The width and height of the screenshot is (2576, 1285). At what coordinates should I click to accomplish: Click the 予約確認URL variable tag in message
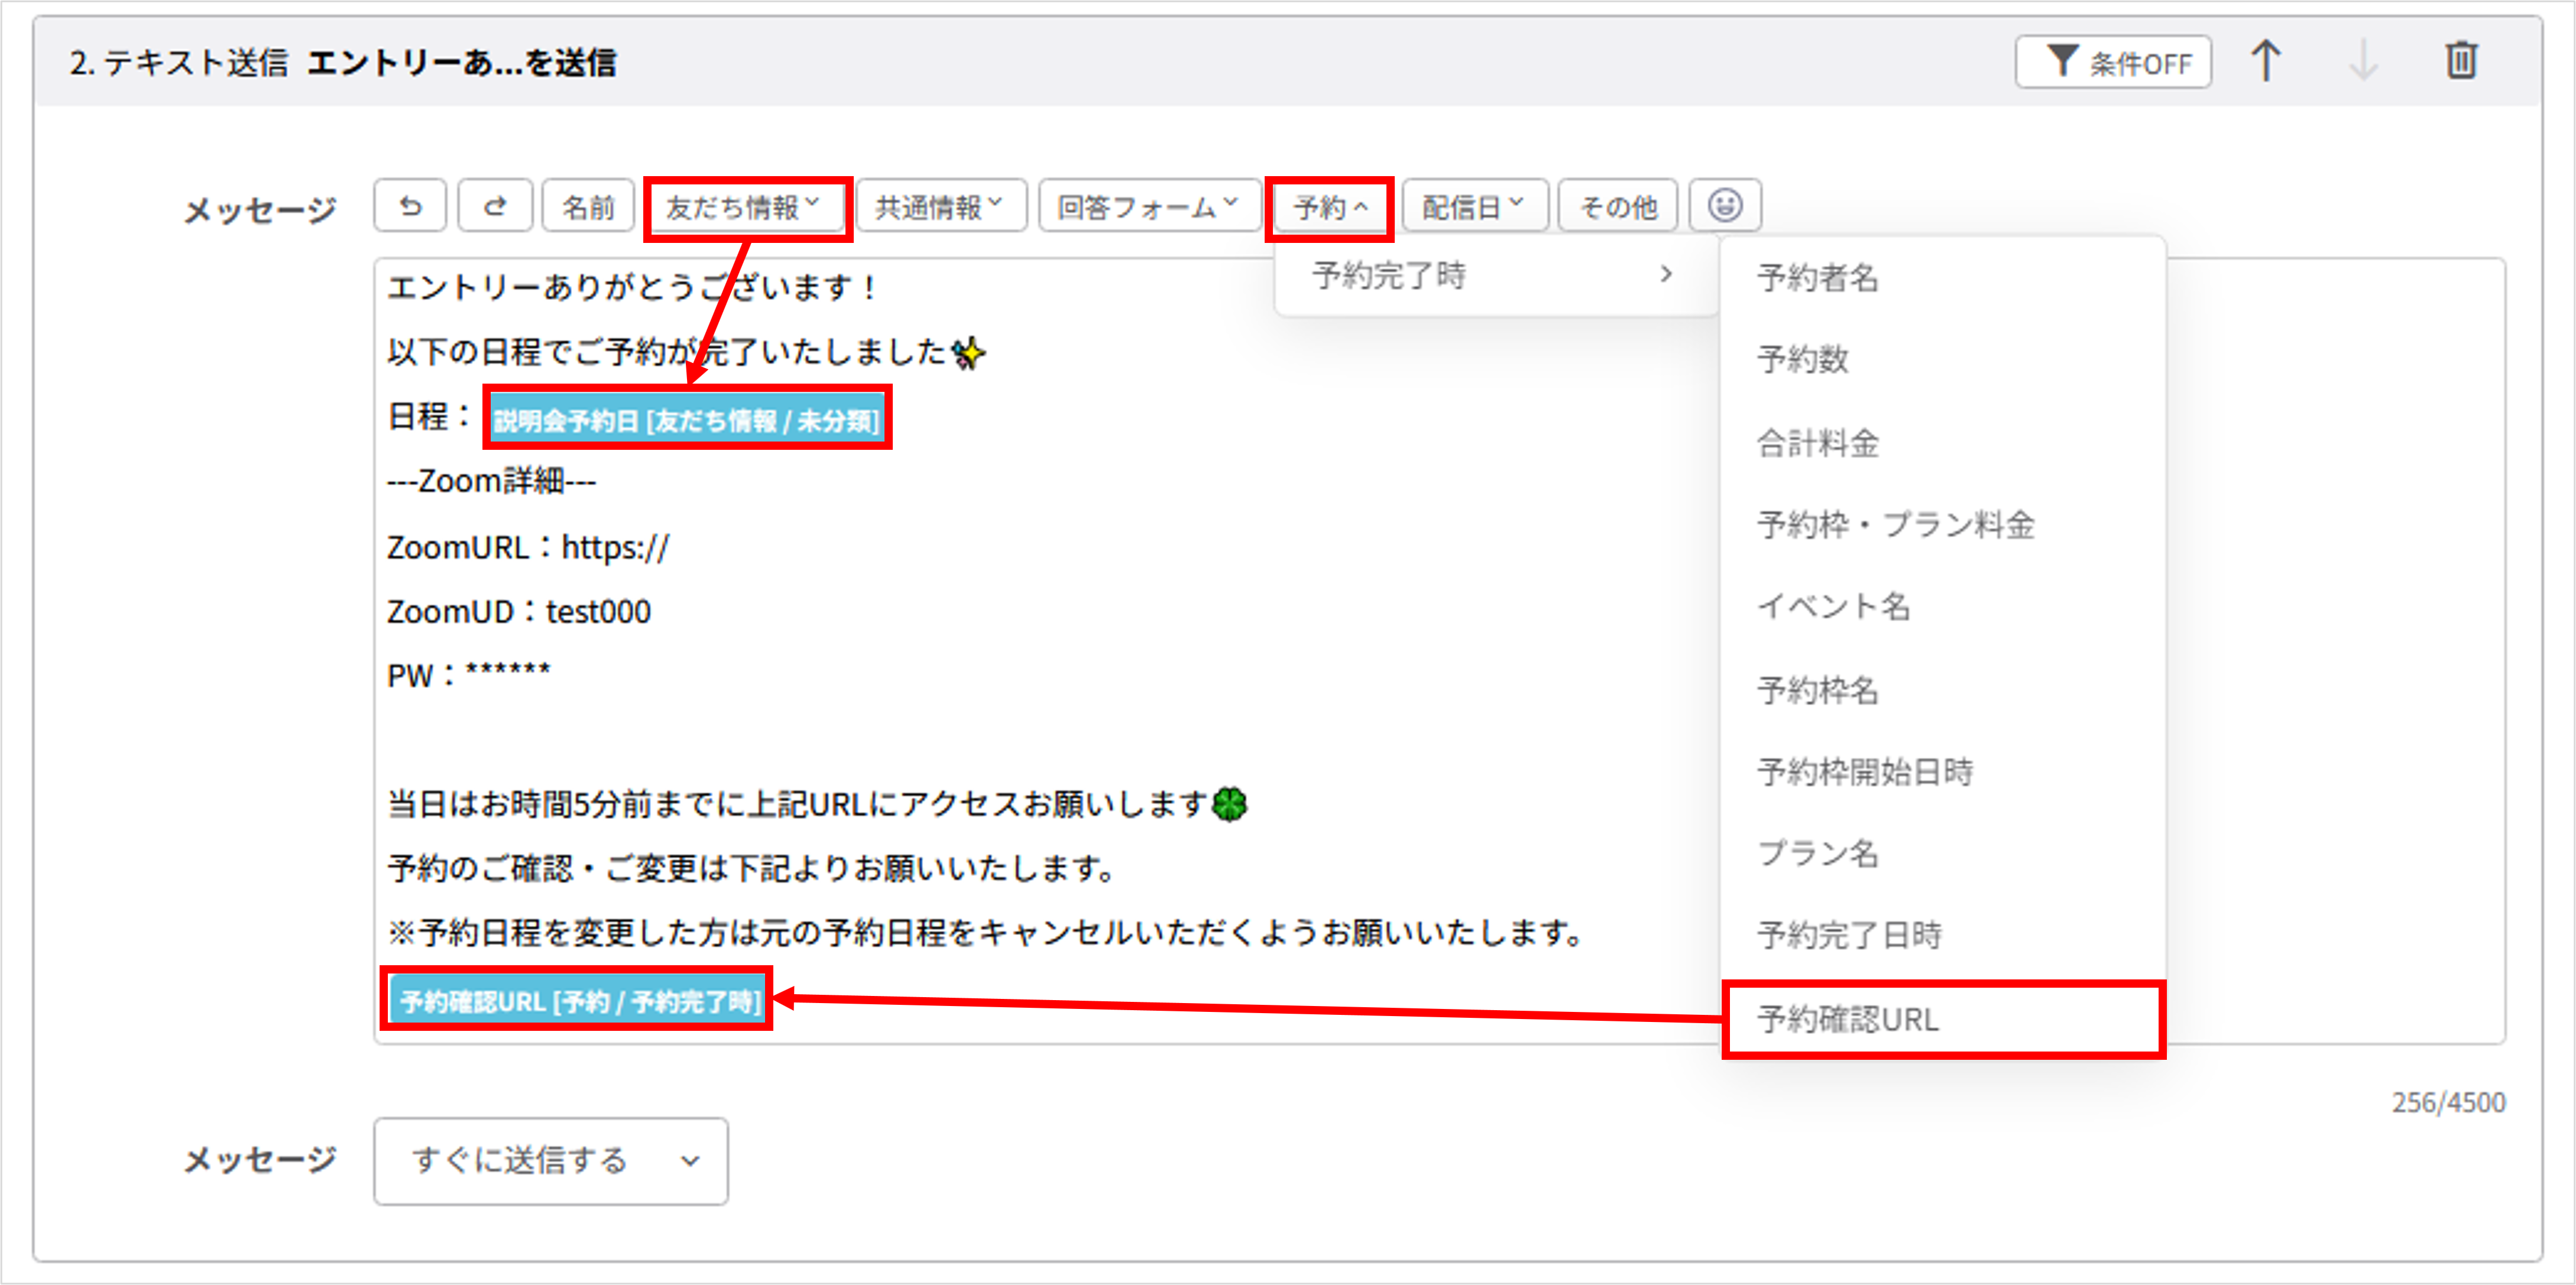pyautogui.click(x=578, y=1000)
